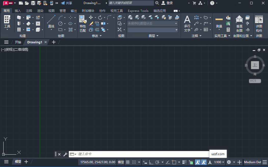Switch to the 注释 ribbon tab
The image size is (268, 167).
[29, 11]
